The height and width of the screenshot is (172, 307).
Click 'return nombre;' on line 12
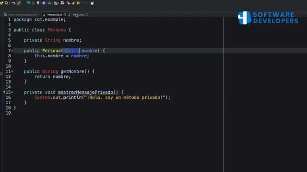point(52,76)
